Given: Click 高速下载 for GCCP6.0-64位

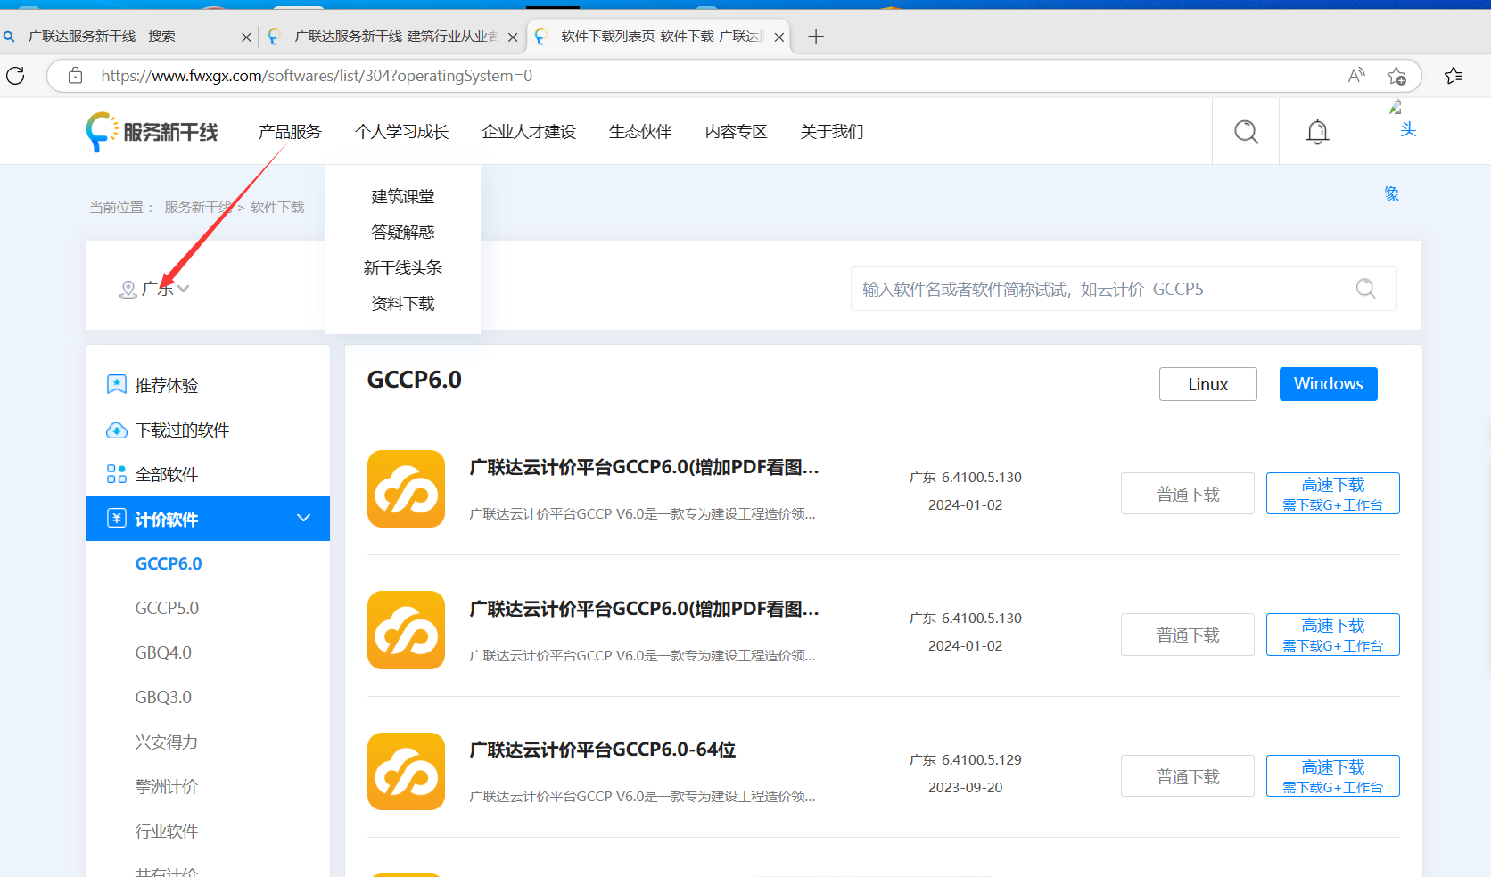Looking at the screenshot, I should click(x=1333, y=776).
